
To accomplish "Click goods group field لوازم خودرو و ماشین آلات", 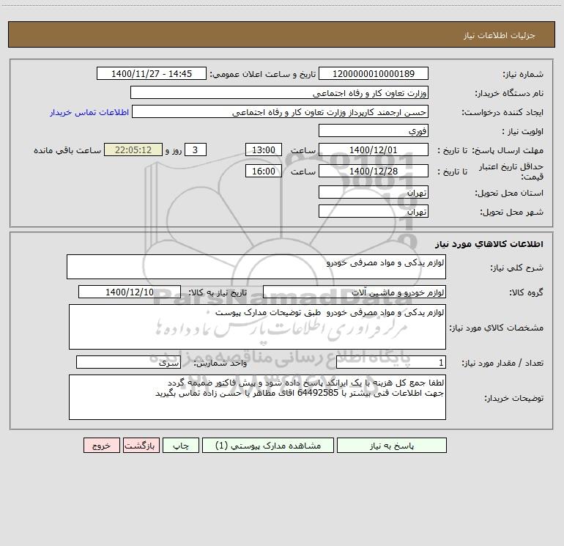I will (x=355, y=292).
